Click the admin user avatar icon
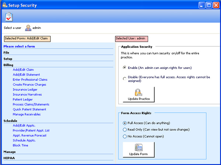This screenshot has width=221, height=165. 28,28
